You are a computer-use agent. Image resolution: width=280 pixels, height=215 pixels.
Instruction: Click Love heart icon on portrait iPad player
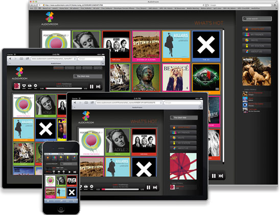point(24,86)
